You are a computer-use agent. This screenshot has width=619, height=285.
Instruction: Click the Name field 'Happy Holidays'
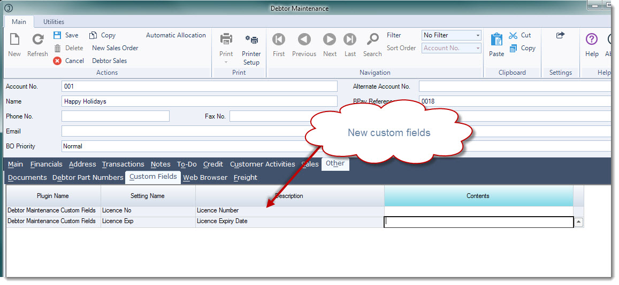[x=200, y=101]
